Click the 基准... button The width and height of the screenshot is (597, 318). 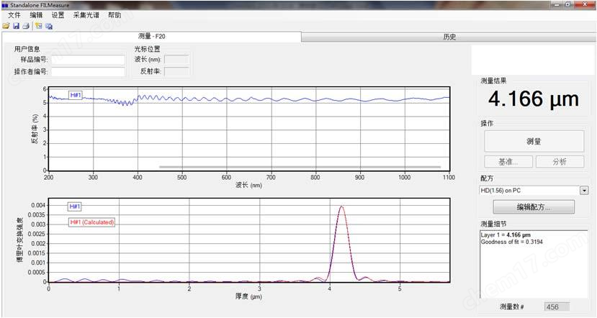click(x=508, y=161)
